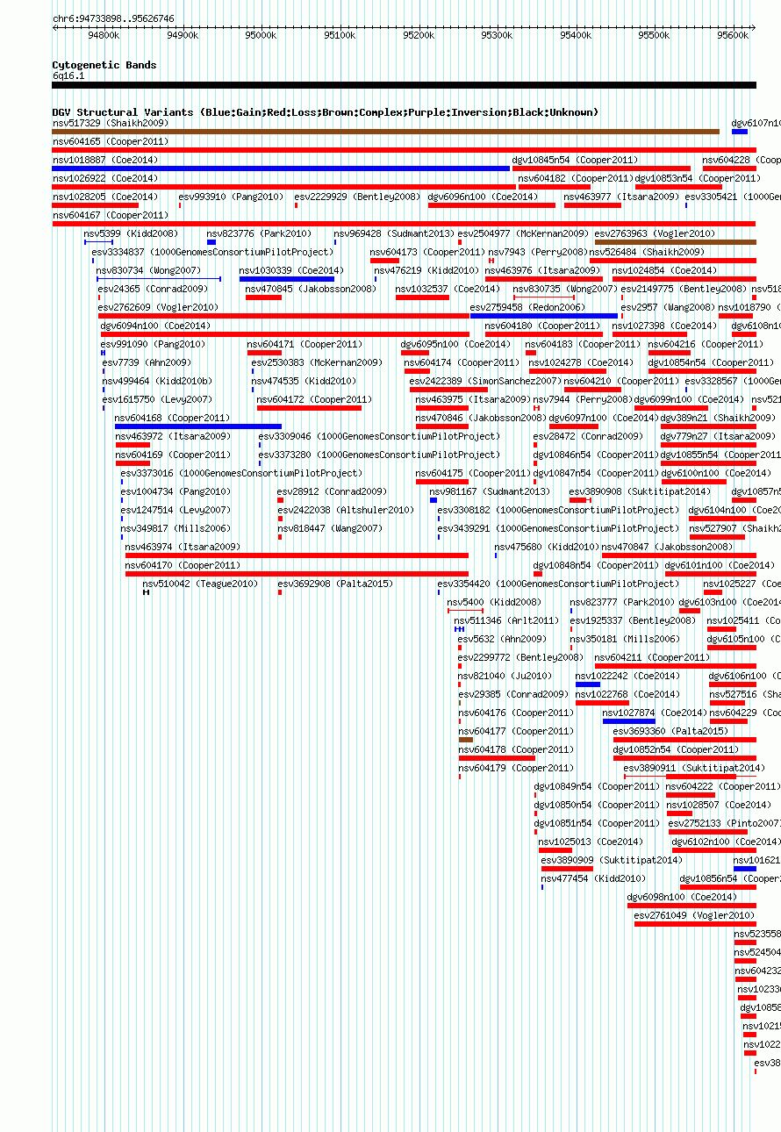Click the blue bar under nsv1027874 (Coe2014)
Image resolution: width=781 pixels, height=1132 pixels.
click(x=628, y=721)
